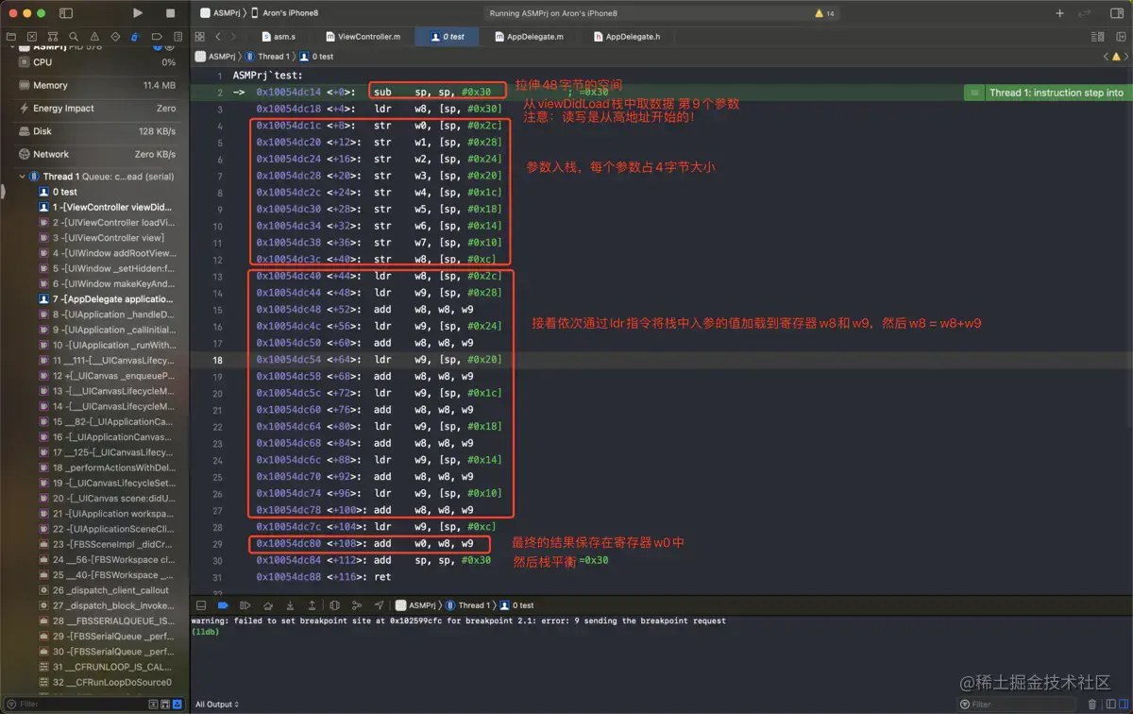Open the Project navigator folder icon

11,37
